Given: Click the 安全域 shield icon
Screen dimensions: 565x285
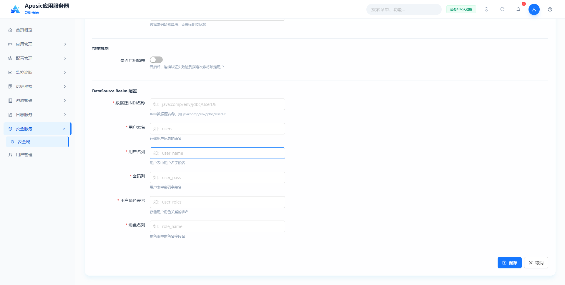Looking at the screenshot, I should click(12, 142).
